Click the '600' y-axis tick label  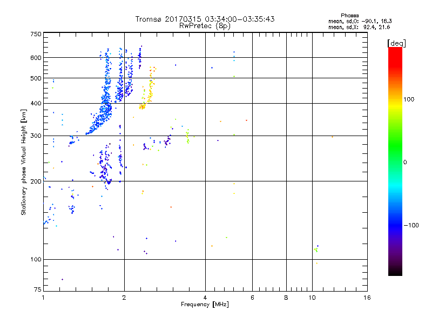[x=36, y=58]
